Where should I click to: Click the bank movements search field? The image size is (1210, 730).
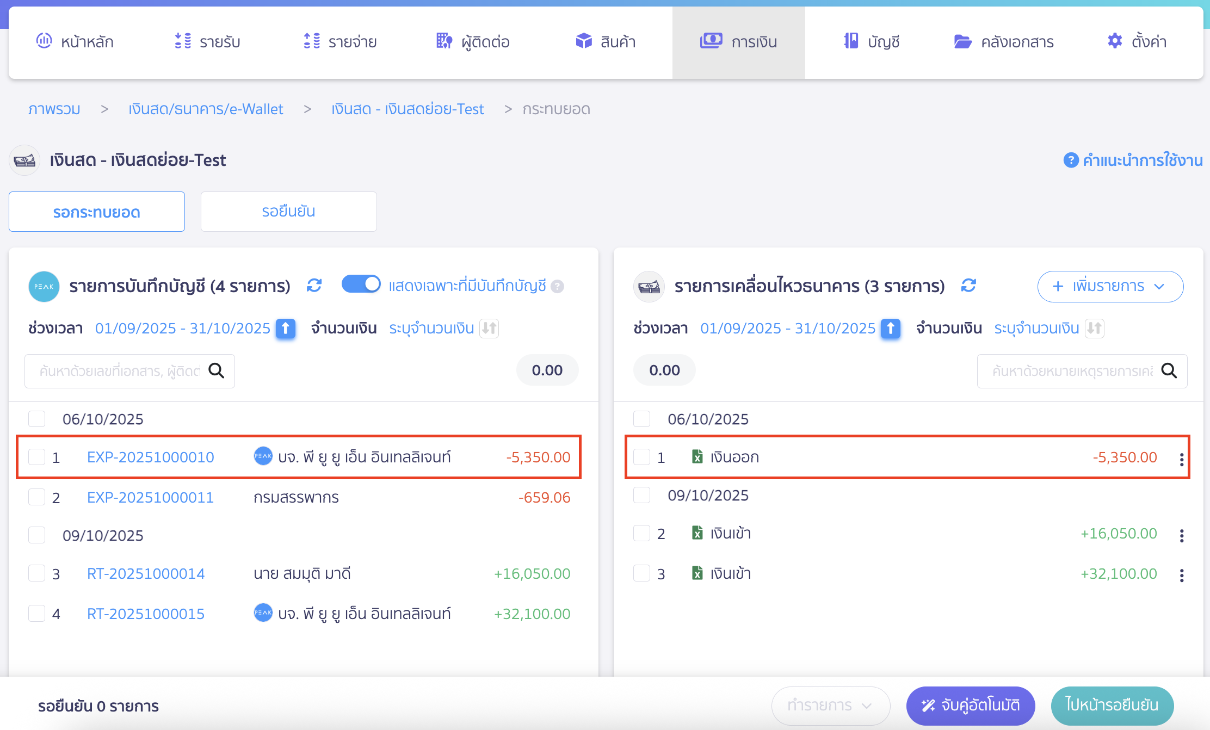tap(1072, 371)
